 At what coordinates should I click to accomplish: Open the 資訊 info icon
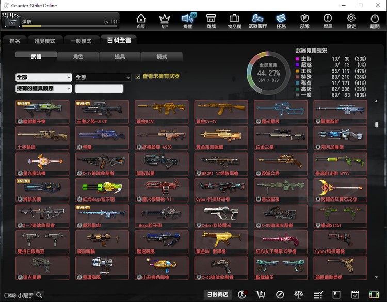[x=328, y=21]
